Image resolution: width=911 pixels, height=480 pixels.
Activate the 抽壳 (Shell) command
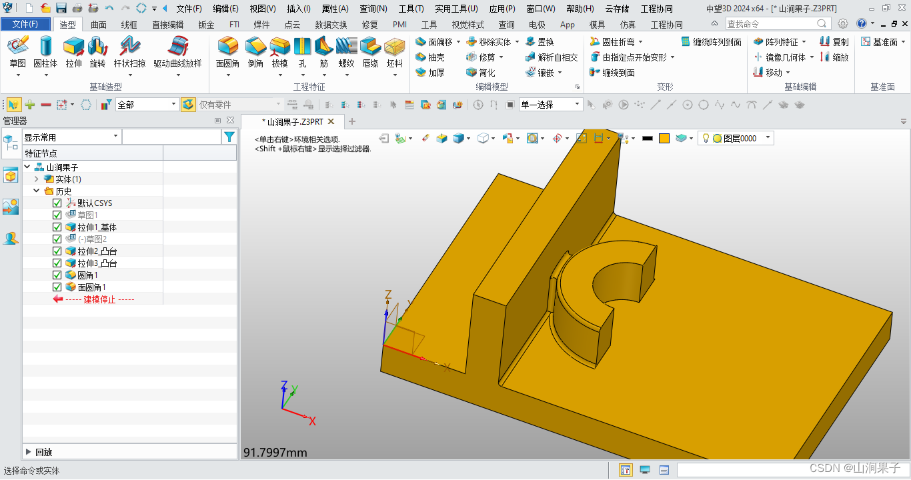[x=437, y=56]
